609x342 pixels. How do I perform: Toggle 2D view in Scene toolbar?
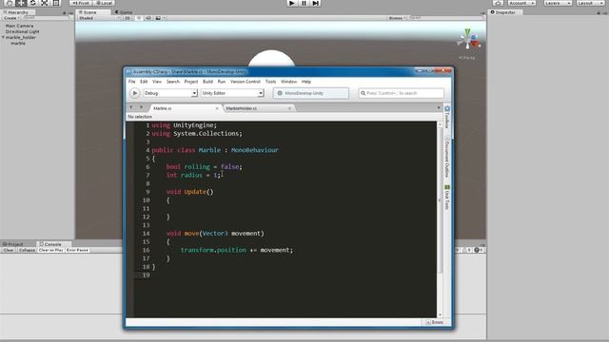(128, 18)
